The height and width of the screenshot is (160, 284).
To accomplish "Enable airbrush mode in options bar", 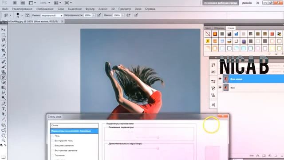I will (x=129, y=16).
